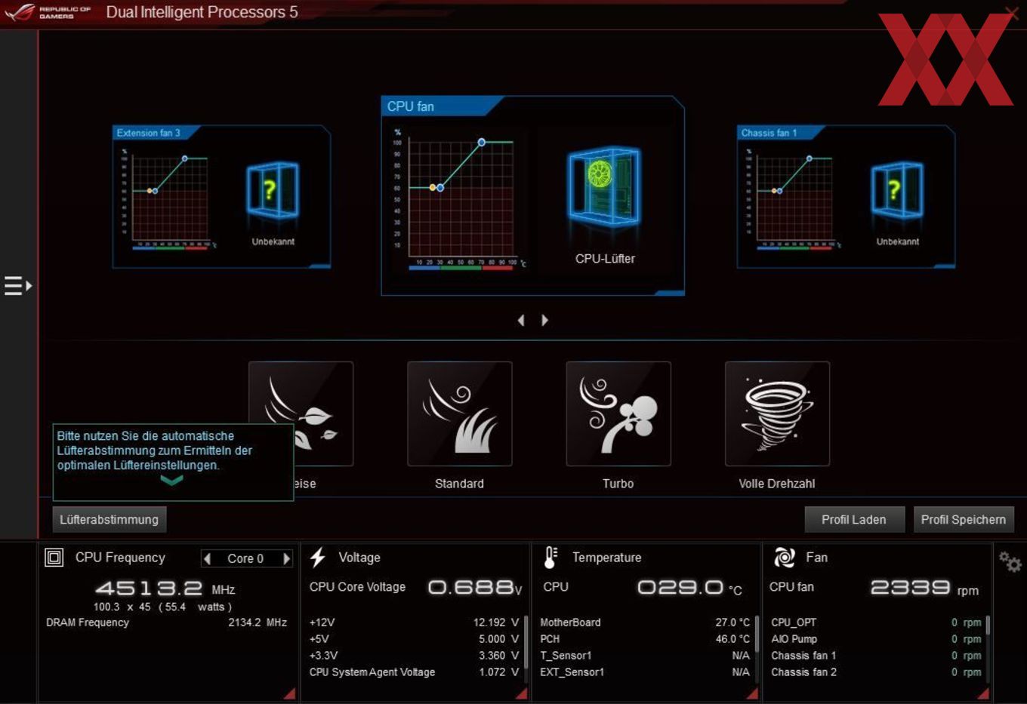The height and width of the screenshot is (704, 1027).
Task: Click the Chassis fan 1 rpm row
Action: [x=876, y=656]
